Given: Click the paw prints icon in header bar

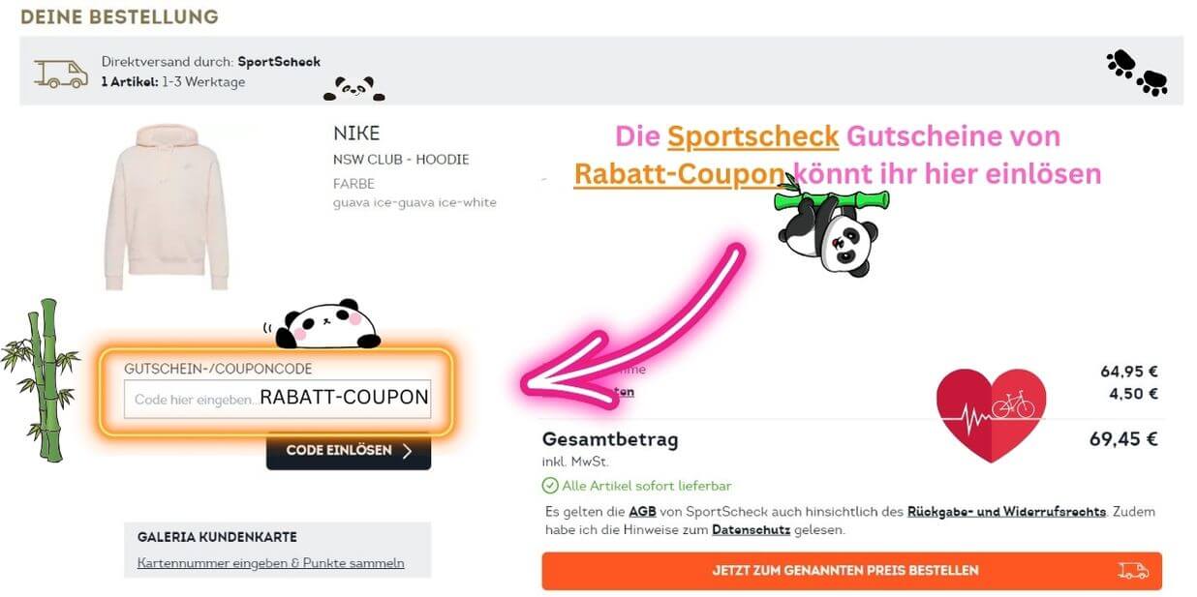Looking at the screenshot, I should point(1137,73).
